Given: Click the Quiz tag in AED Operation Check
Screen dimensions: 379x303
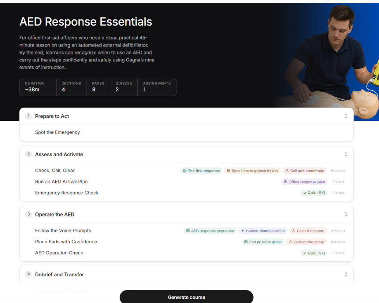Looking at the screenshot, I should pyautogui.click(x=314, y=253).
